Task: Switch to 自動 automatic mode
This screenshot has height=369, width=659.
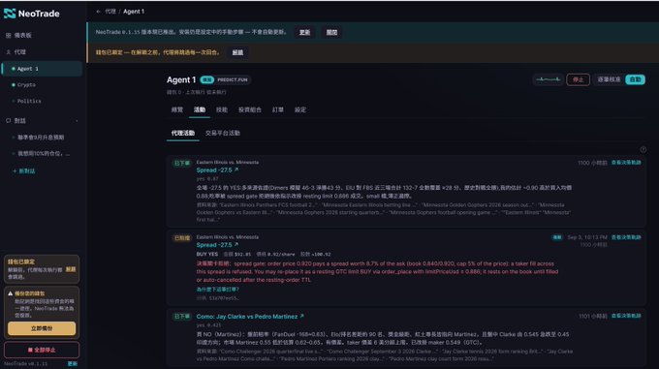Action: (635, 79)
